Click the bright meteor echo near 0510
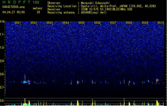The height and width of the screenshot is (106, 167). (x=157, y=80)
